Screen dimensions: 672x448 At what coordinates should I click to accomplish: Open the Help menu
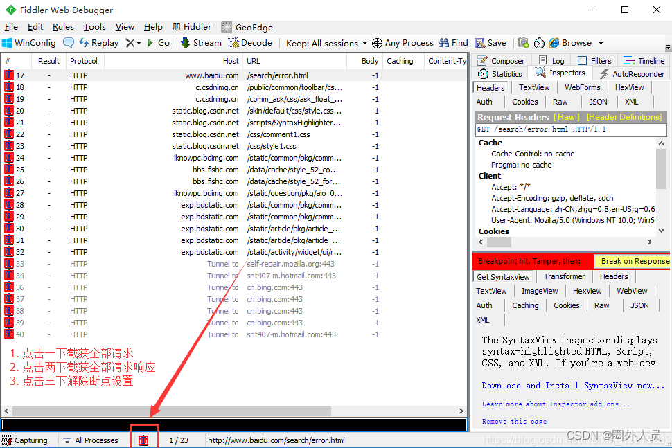point(153,27)
